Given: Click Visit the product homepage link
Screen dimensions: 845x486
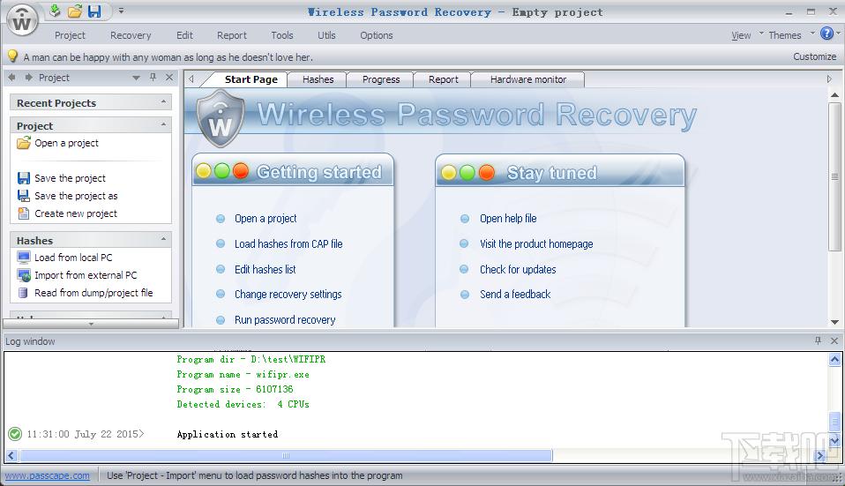Looking at the screenshot, I should pyautogui.click(x=536, y=243).
